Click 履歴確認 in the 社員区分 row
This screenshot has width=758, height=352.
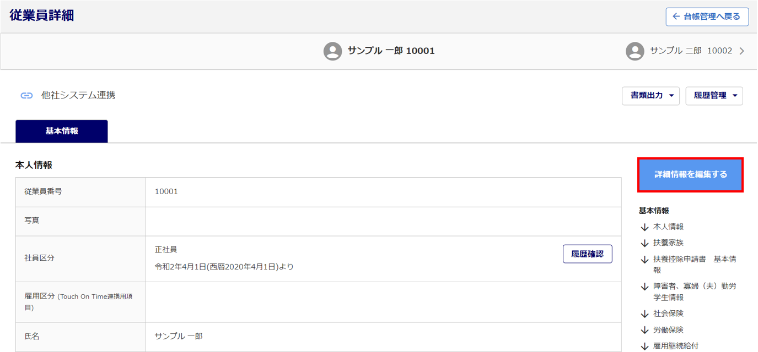[x=588, y=254]
